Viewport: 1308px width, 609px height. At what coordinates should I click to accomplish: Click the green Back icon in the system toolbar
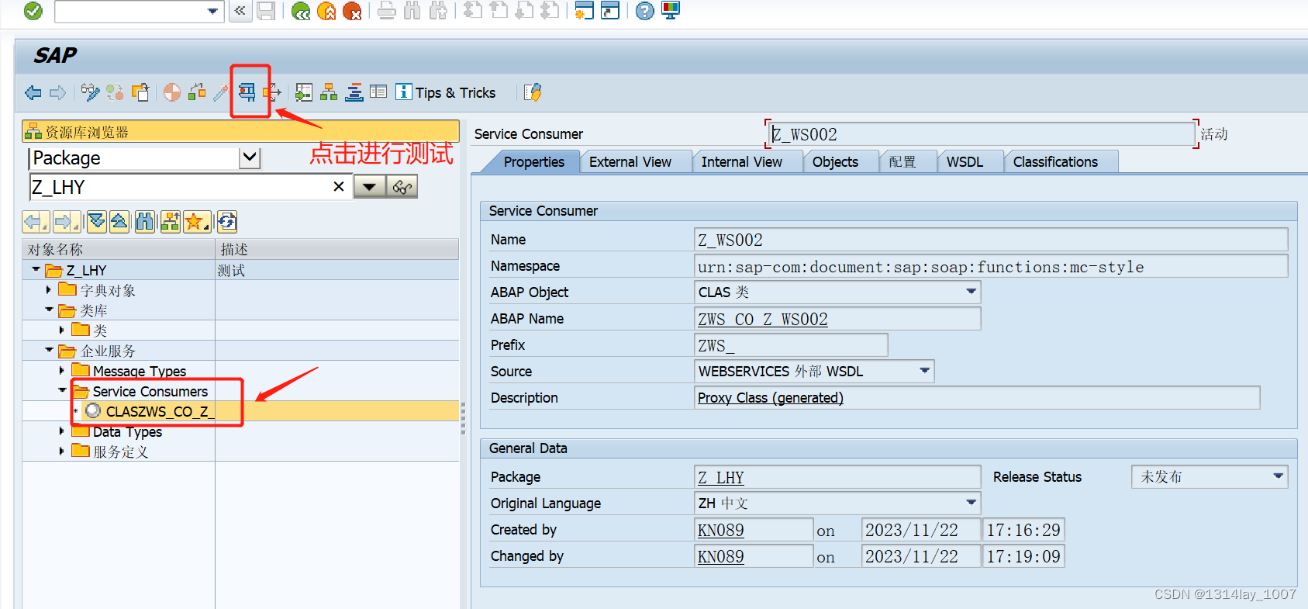pyautogui.click(x=301, y=11)
